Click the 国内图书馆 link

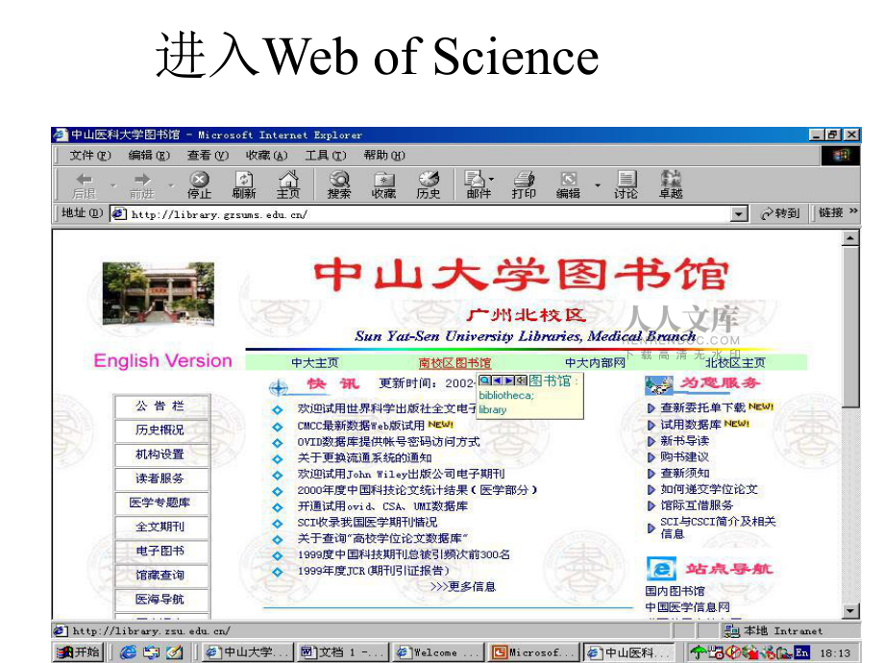click(675, 591)
